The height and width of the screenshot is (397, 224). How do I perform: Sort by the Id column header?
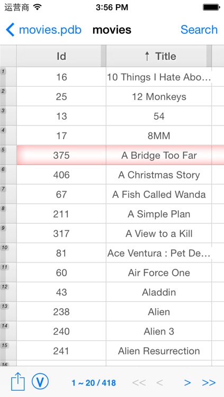pyautogui.click(x=61, y=56)
